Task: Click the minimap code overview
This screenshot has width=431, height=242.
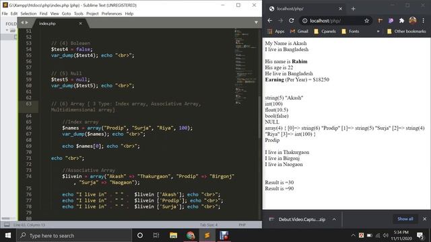Action: point(246,66)
